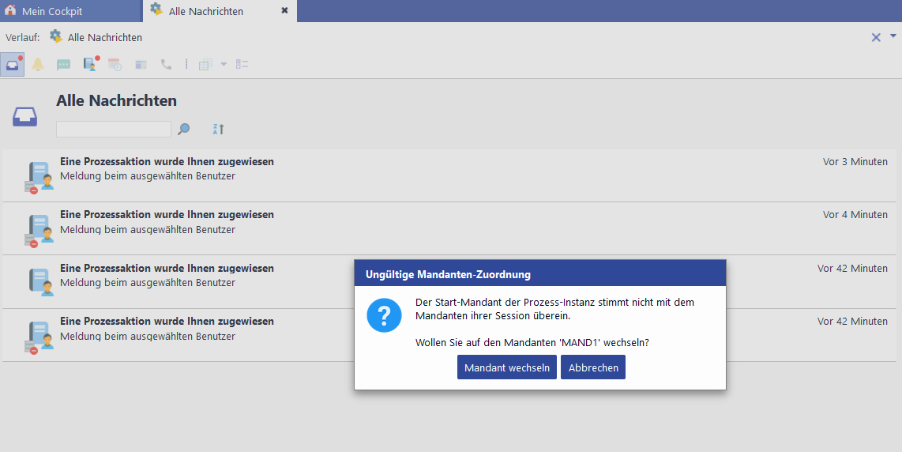The height and width of the screenshot is (452, 902).
Task: Click the message search input field
Action: 114,129
